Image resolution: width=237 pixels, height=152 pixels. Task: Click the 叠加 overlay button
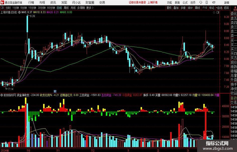point(176,8)
